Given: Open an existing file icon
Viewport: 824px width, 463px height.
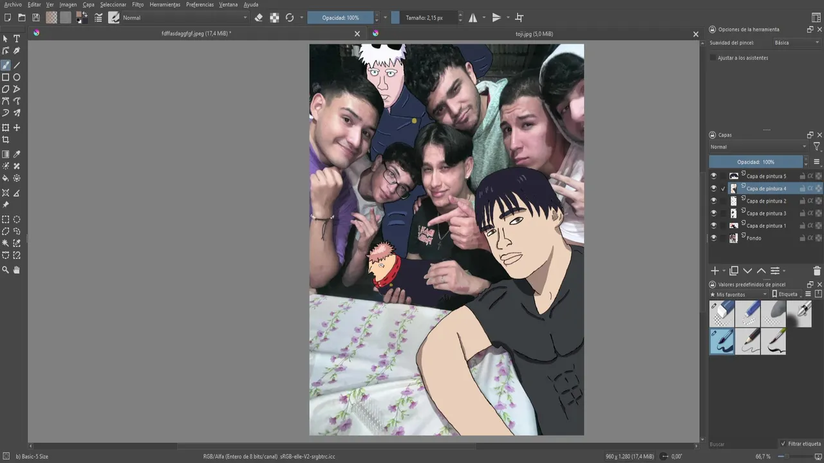Looking at the screenshot, I should (x=22, y=17).
